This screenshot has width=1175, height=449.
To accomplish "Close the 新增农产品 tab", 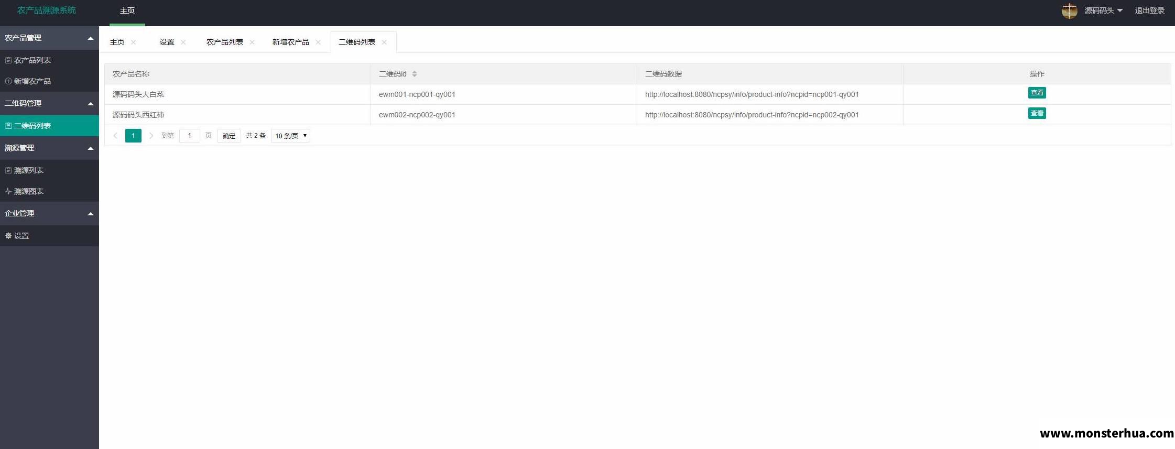I will (318, 42).
